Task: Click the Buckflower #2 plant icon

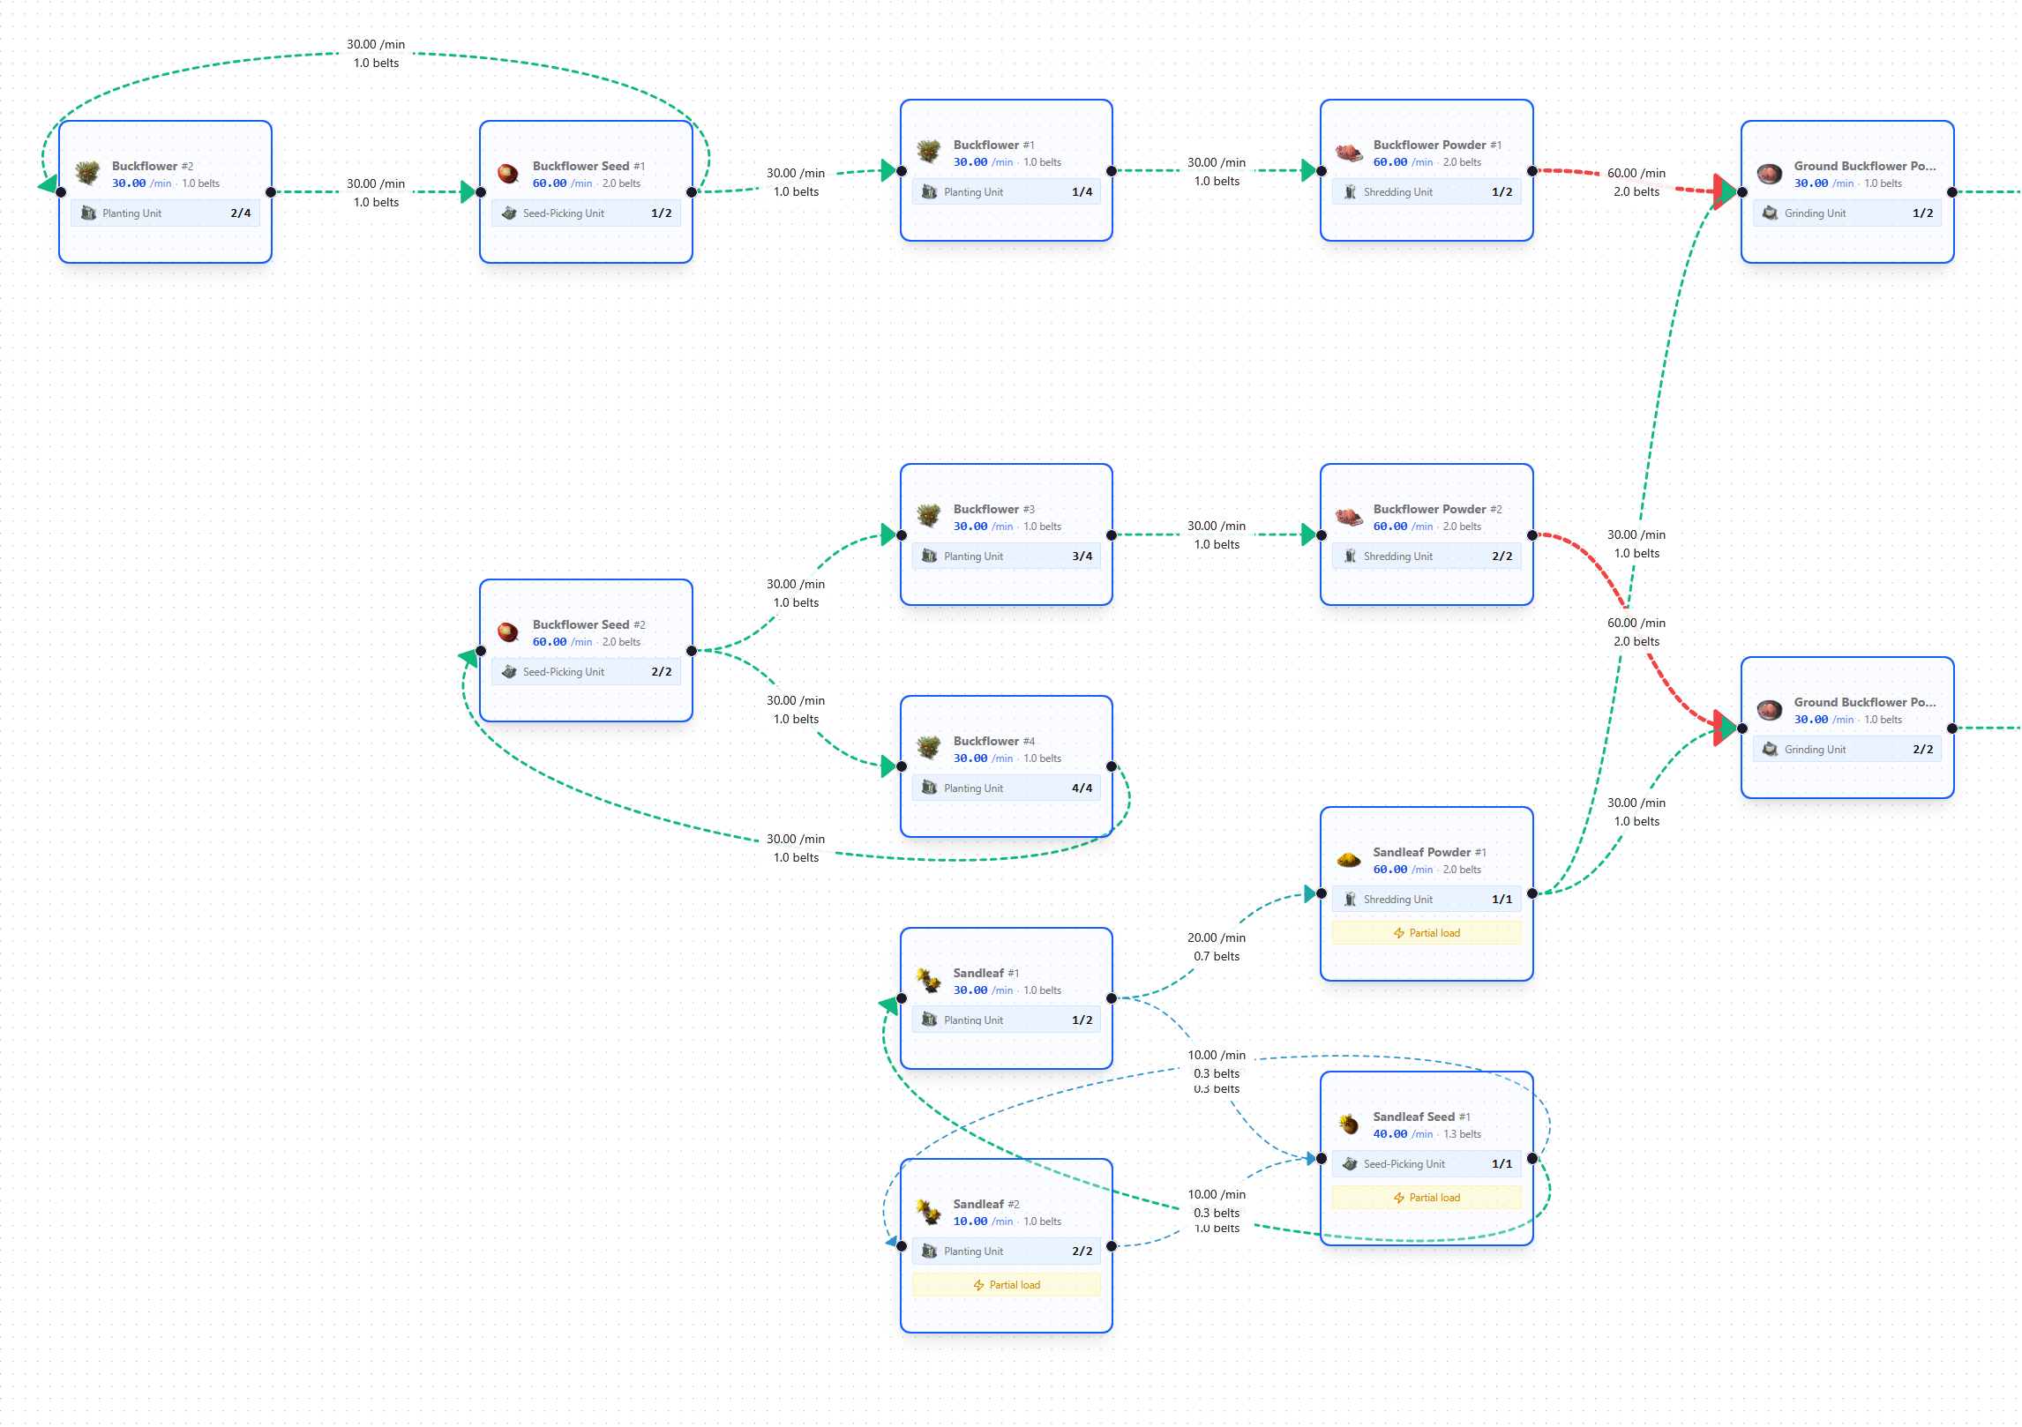Action: click(87, 173)
